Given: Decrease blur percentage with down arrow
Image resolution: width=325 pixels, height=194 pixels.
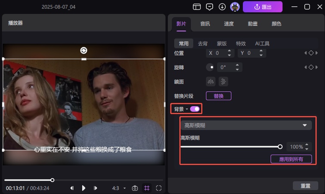Looking at the screenshot, I should (307, 149).
